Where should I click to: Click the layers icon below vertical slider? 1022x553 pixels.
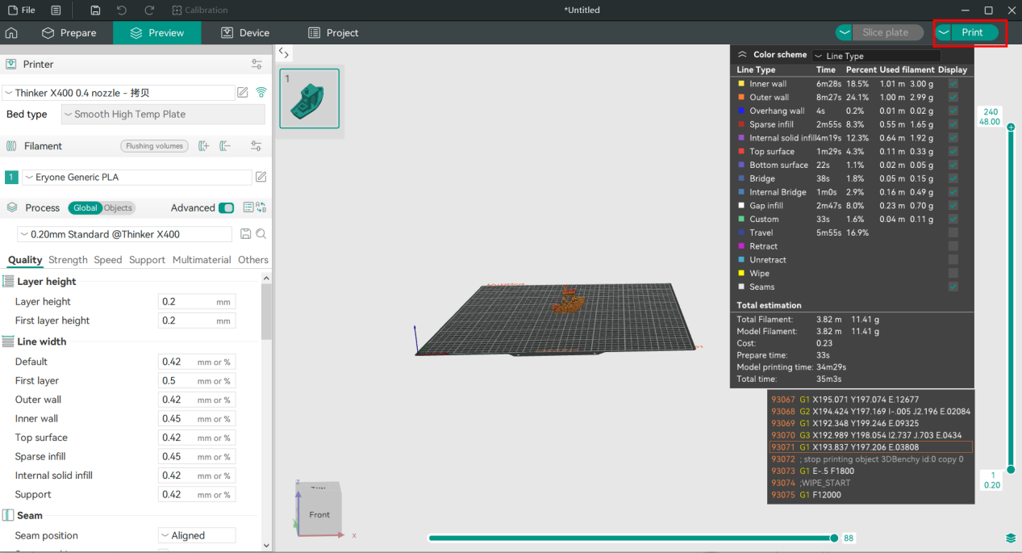(x=1011, y=538)
